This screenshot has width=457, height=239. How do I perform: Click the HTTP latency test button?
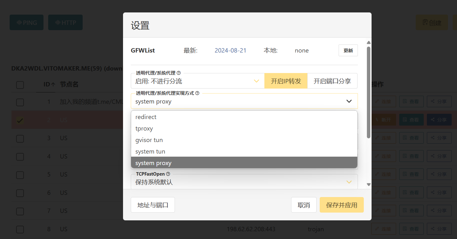click(x=65, y=22)
